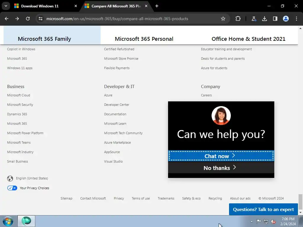Open Microsoft Learn link

click(115, 124)
